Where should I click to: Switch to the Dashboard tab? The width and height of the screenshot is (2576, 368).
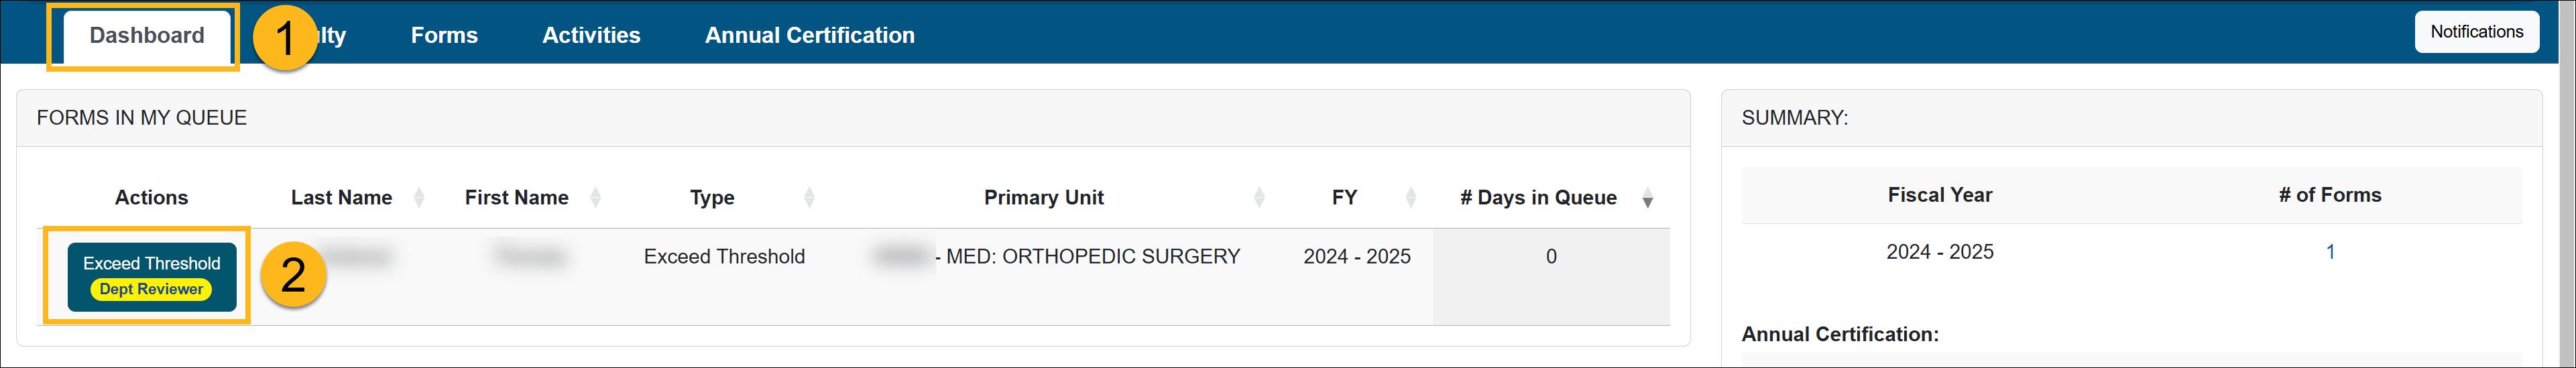coord(147,36)
